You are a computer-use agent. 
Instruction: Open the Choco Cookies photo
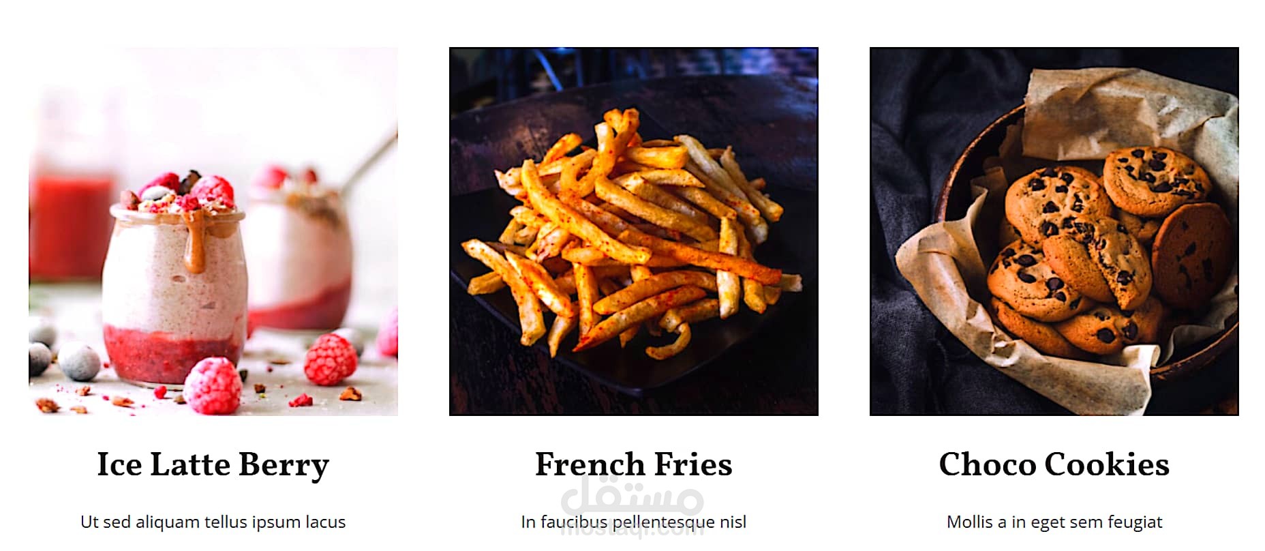1054,231
